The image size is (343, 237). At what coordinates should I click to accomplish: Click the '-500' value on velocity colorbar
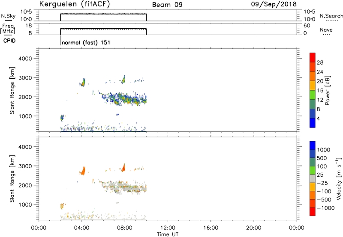pos(324,199)
